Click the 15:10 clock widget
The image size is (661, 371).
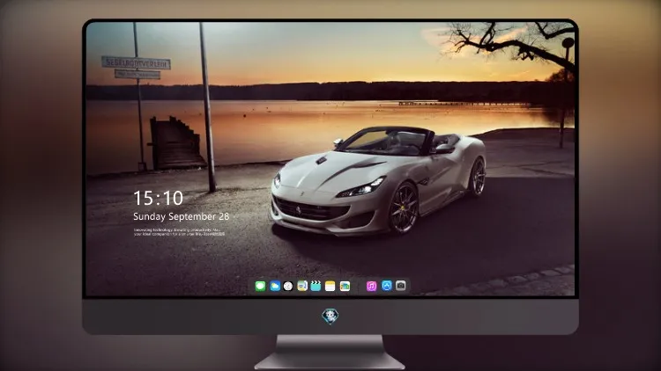[158, 198]
